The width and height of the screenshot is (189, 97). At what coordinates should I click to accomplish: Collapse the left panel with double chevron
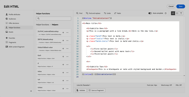31,91
